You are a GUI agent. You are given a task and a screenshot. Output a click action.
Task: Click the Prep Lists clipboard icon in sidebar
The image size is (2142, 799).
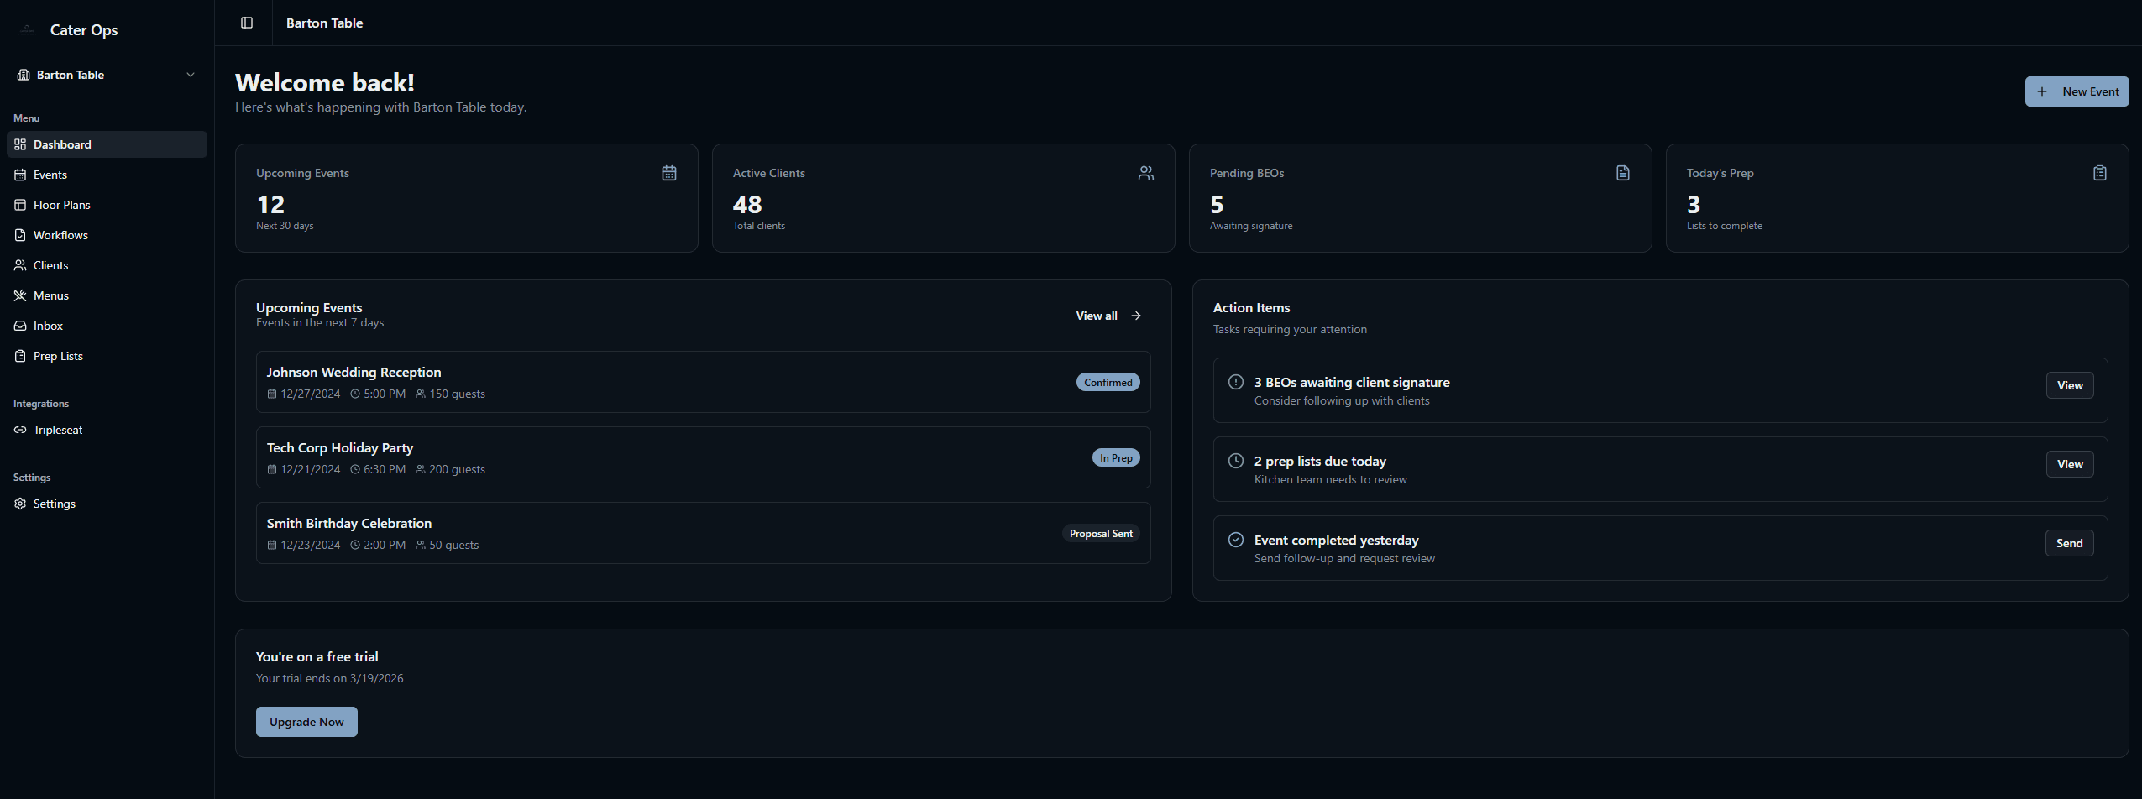click(20, 356)
